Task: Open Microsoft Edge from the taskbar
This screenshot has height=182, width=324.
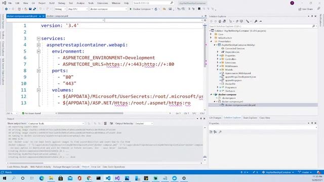Action: click(42, 178)
